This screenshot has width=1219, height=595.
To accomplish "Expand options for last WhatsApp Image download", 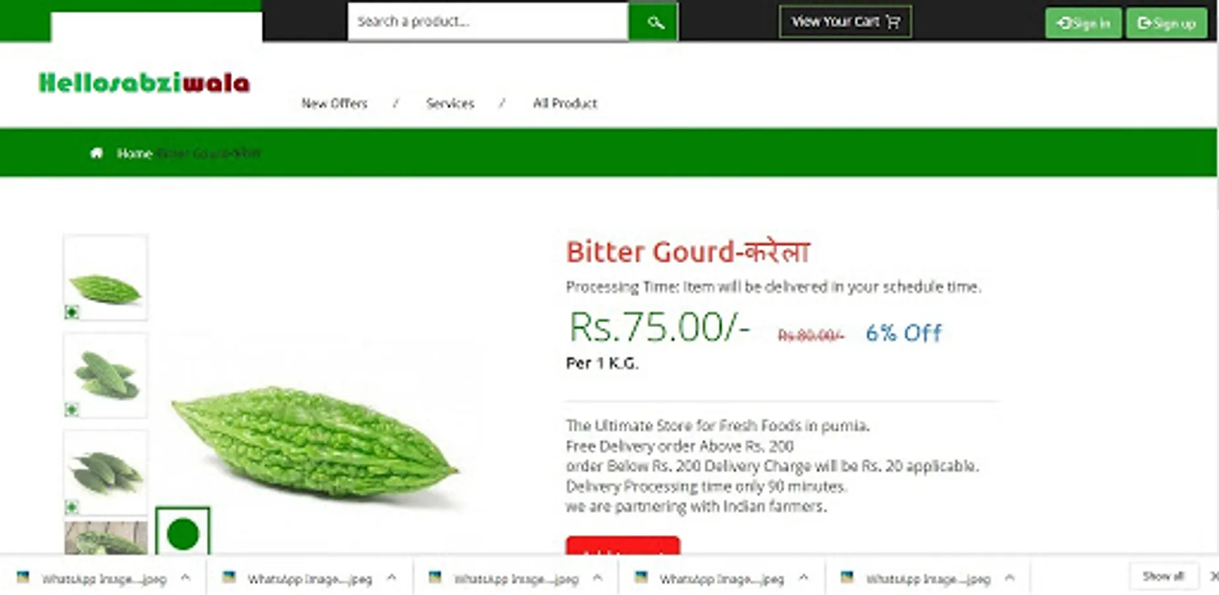I will 1009,578.
